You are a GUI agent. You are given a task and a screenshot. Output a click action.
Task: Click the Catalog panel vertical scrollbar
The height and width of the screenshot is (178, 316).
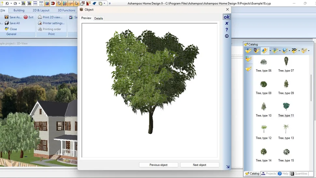coord(311,88)
